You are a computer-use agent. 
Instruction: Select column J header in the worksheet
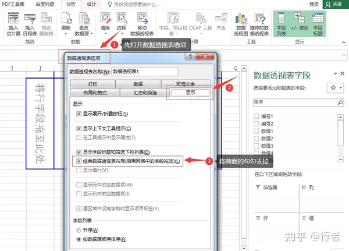40,69
